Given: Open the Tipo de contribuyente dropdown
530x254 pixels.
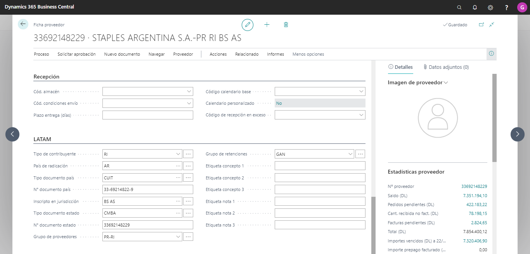Looking at the screenshot, I should [178, 154].
